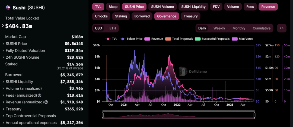Select the Daily interval tab
This screenshot has width=293, height=127.
click(x=202, y=28)
